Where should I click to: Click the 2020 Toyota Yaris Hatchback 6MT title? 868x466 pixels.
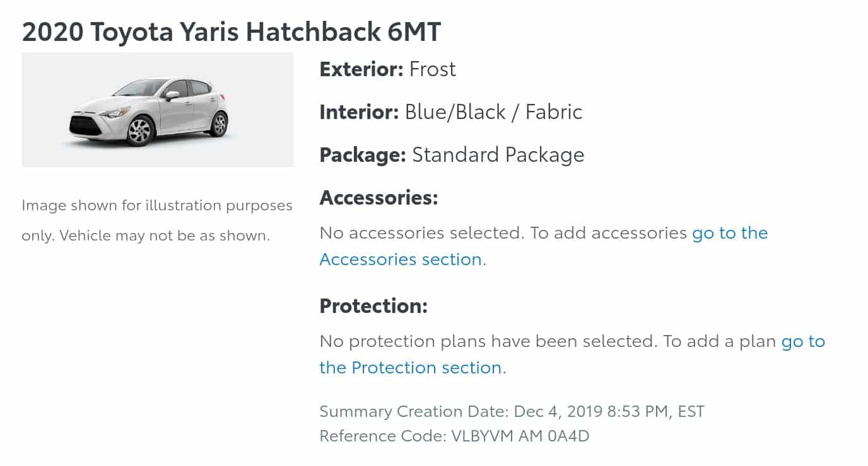point(231,33)
